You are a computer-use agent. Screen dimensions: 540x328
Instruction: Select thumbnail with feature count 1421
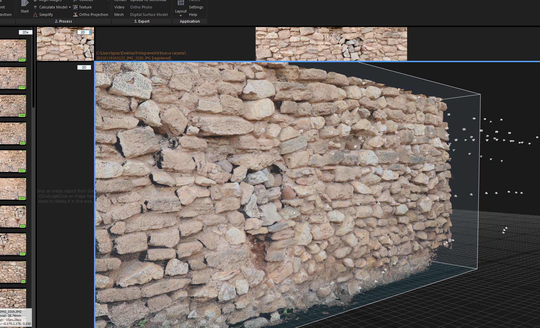click(13, 161)
